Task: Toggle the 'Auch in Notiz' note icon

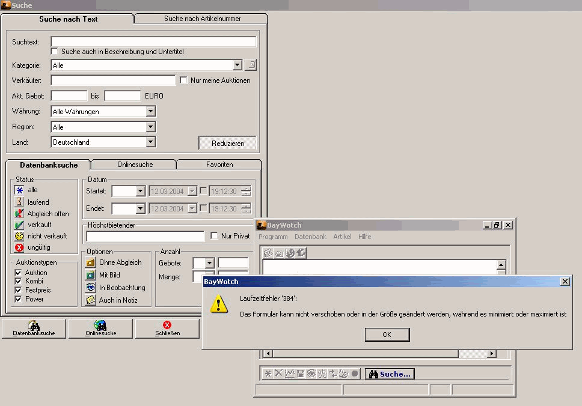Action: [x=91, y=300]
